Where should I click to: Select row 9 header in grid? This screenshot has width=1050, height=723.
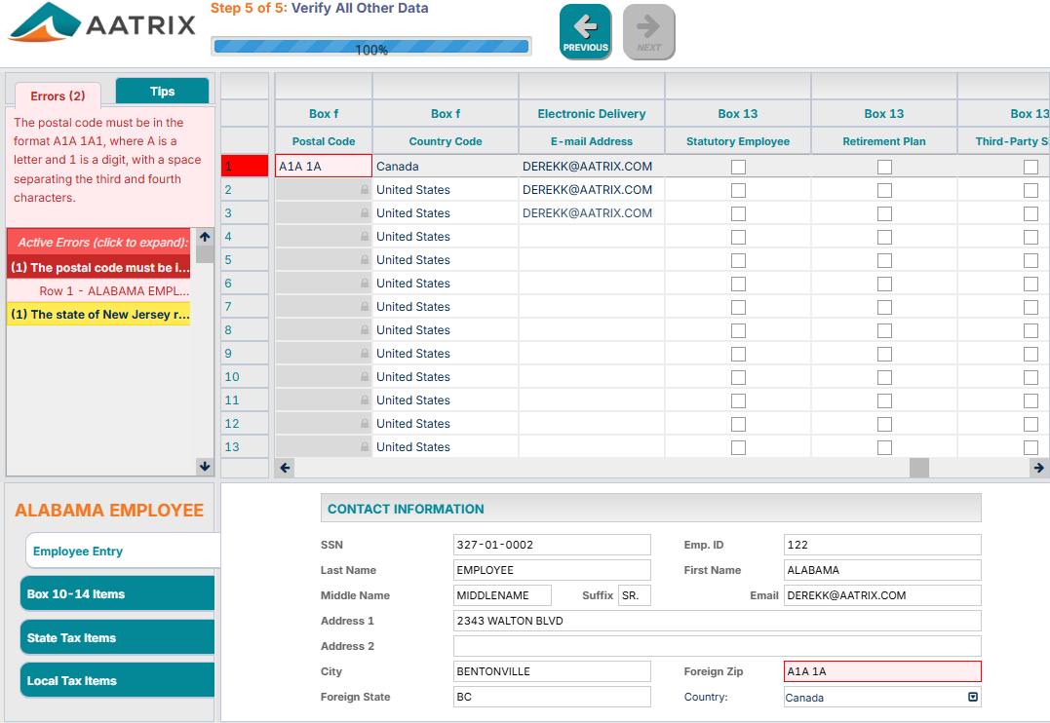click(245, 354)
